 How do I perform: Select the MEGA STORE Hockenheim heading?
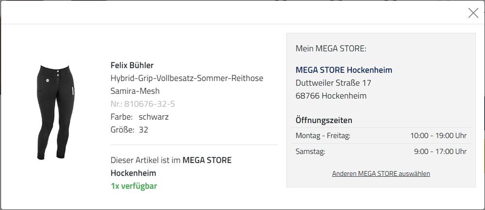tap(344, 70)
